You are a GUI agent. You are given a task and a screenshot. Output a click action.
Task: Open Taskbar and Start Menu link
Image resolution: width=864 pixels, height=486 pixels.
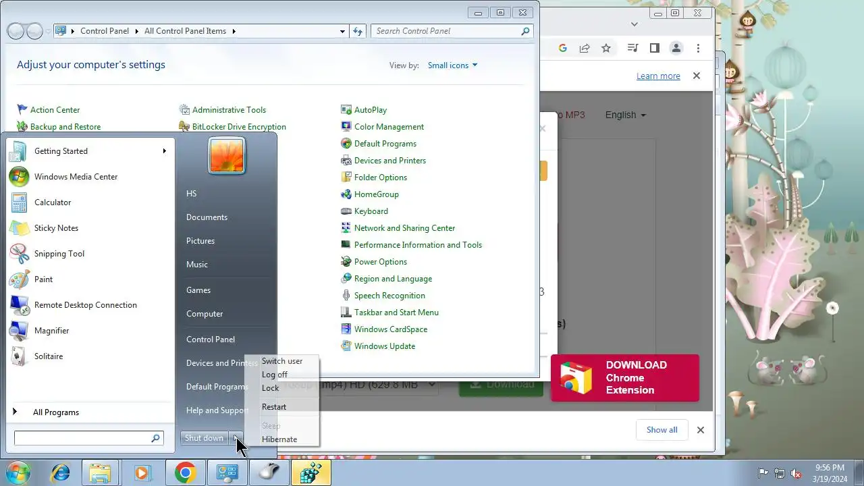point(396,313)
